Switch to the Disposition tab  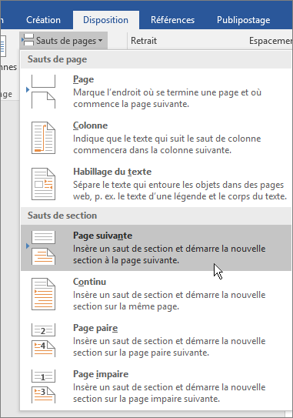pos(106,20)
